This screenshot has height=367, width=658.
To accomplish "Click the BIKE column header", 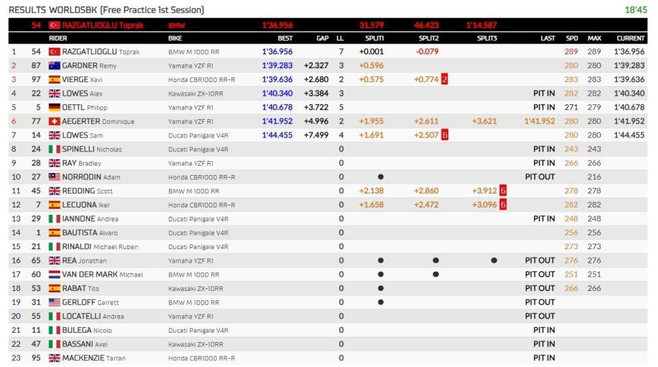I will [x=175, y=38].
